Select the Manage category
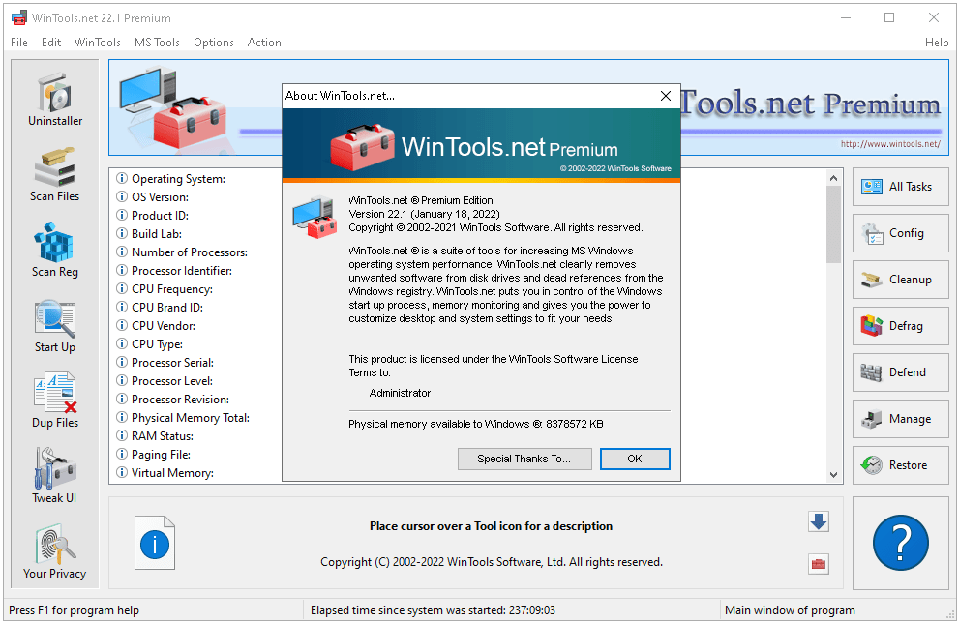Image resolution: width=959 pixels, height=623 pixels. pos(900,419)
